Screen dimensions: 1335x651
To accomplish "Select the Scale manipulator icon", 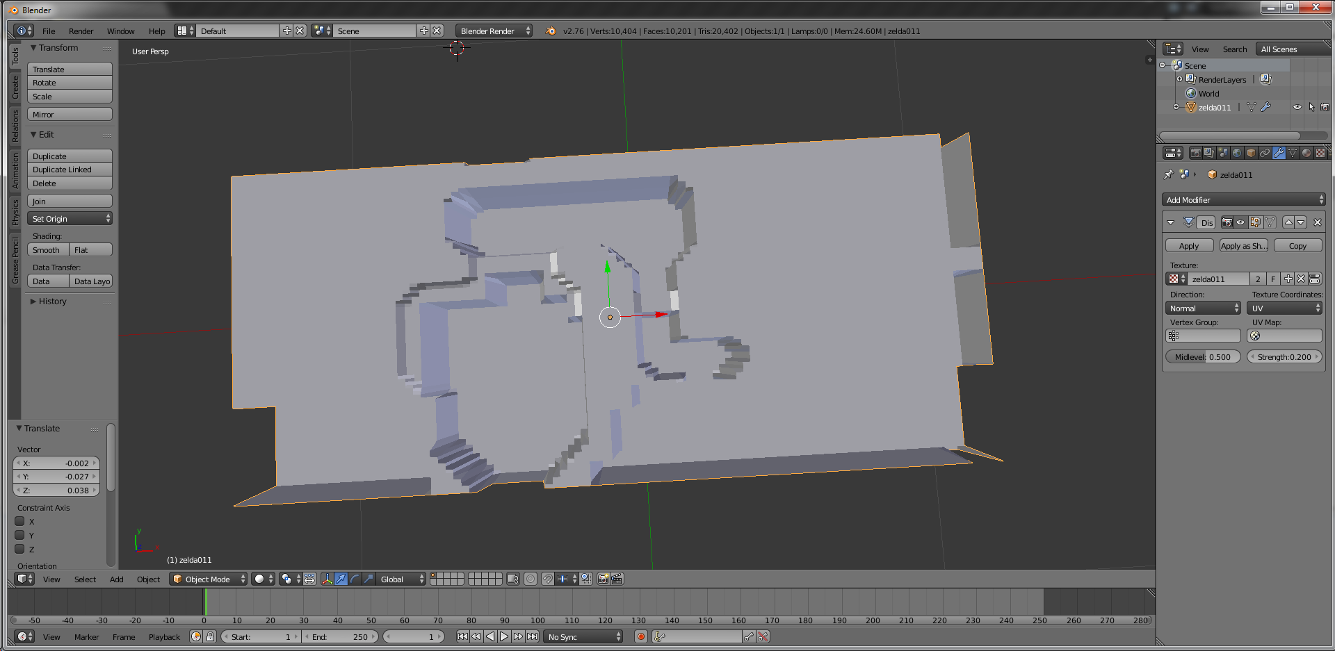I will (369, 579).
